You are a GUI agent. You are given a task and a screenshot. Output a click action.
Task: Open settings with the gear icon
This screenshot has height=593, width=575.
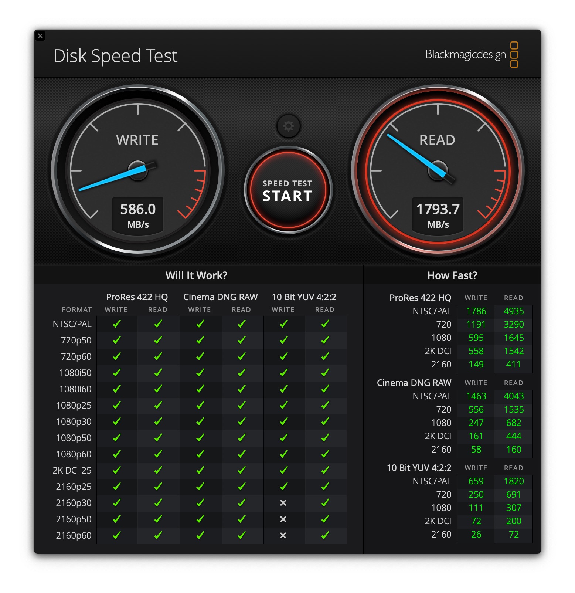click(x=288, y=126)
